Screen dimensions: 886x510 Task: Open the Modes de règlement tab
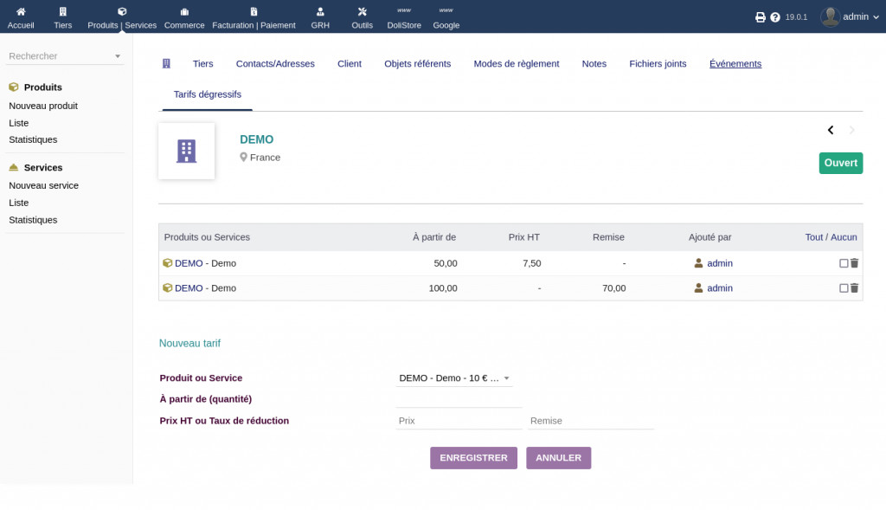point(516,64)
